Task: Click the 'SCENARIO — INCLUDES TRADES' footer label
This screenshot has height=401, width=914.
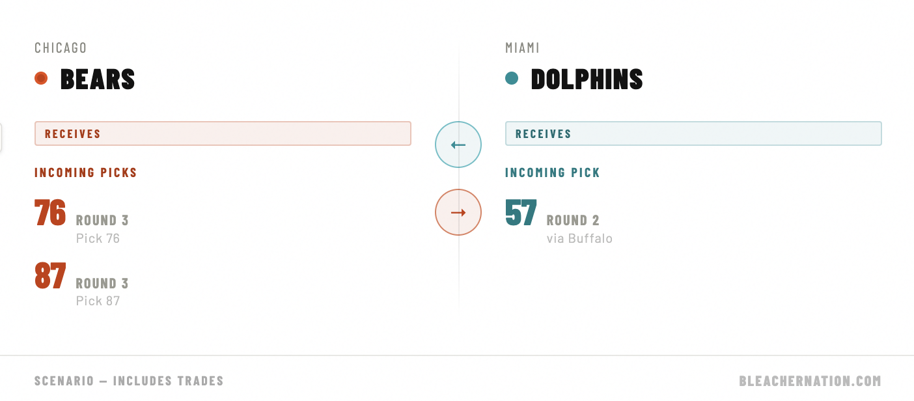Action: [x=129, y=381]
